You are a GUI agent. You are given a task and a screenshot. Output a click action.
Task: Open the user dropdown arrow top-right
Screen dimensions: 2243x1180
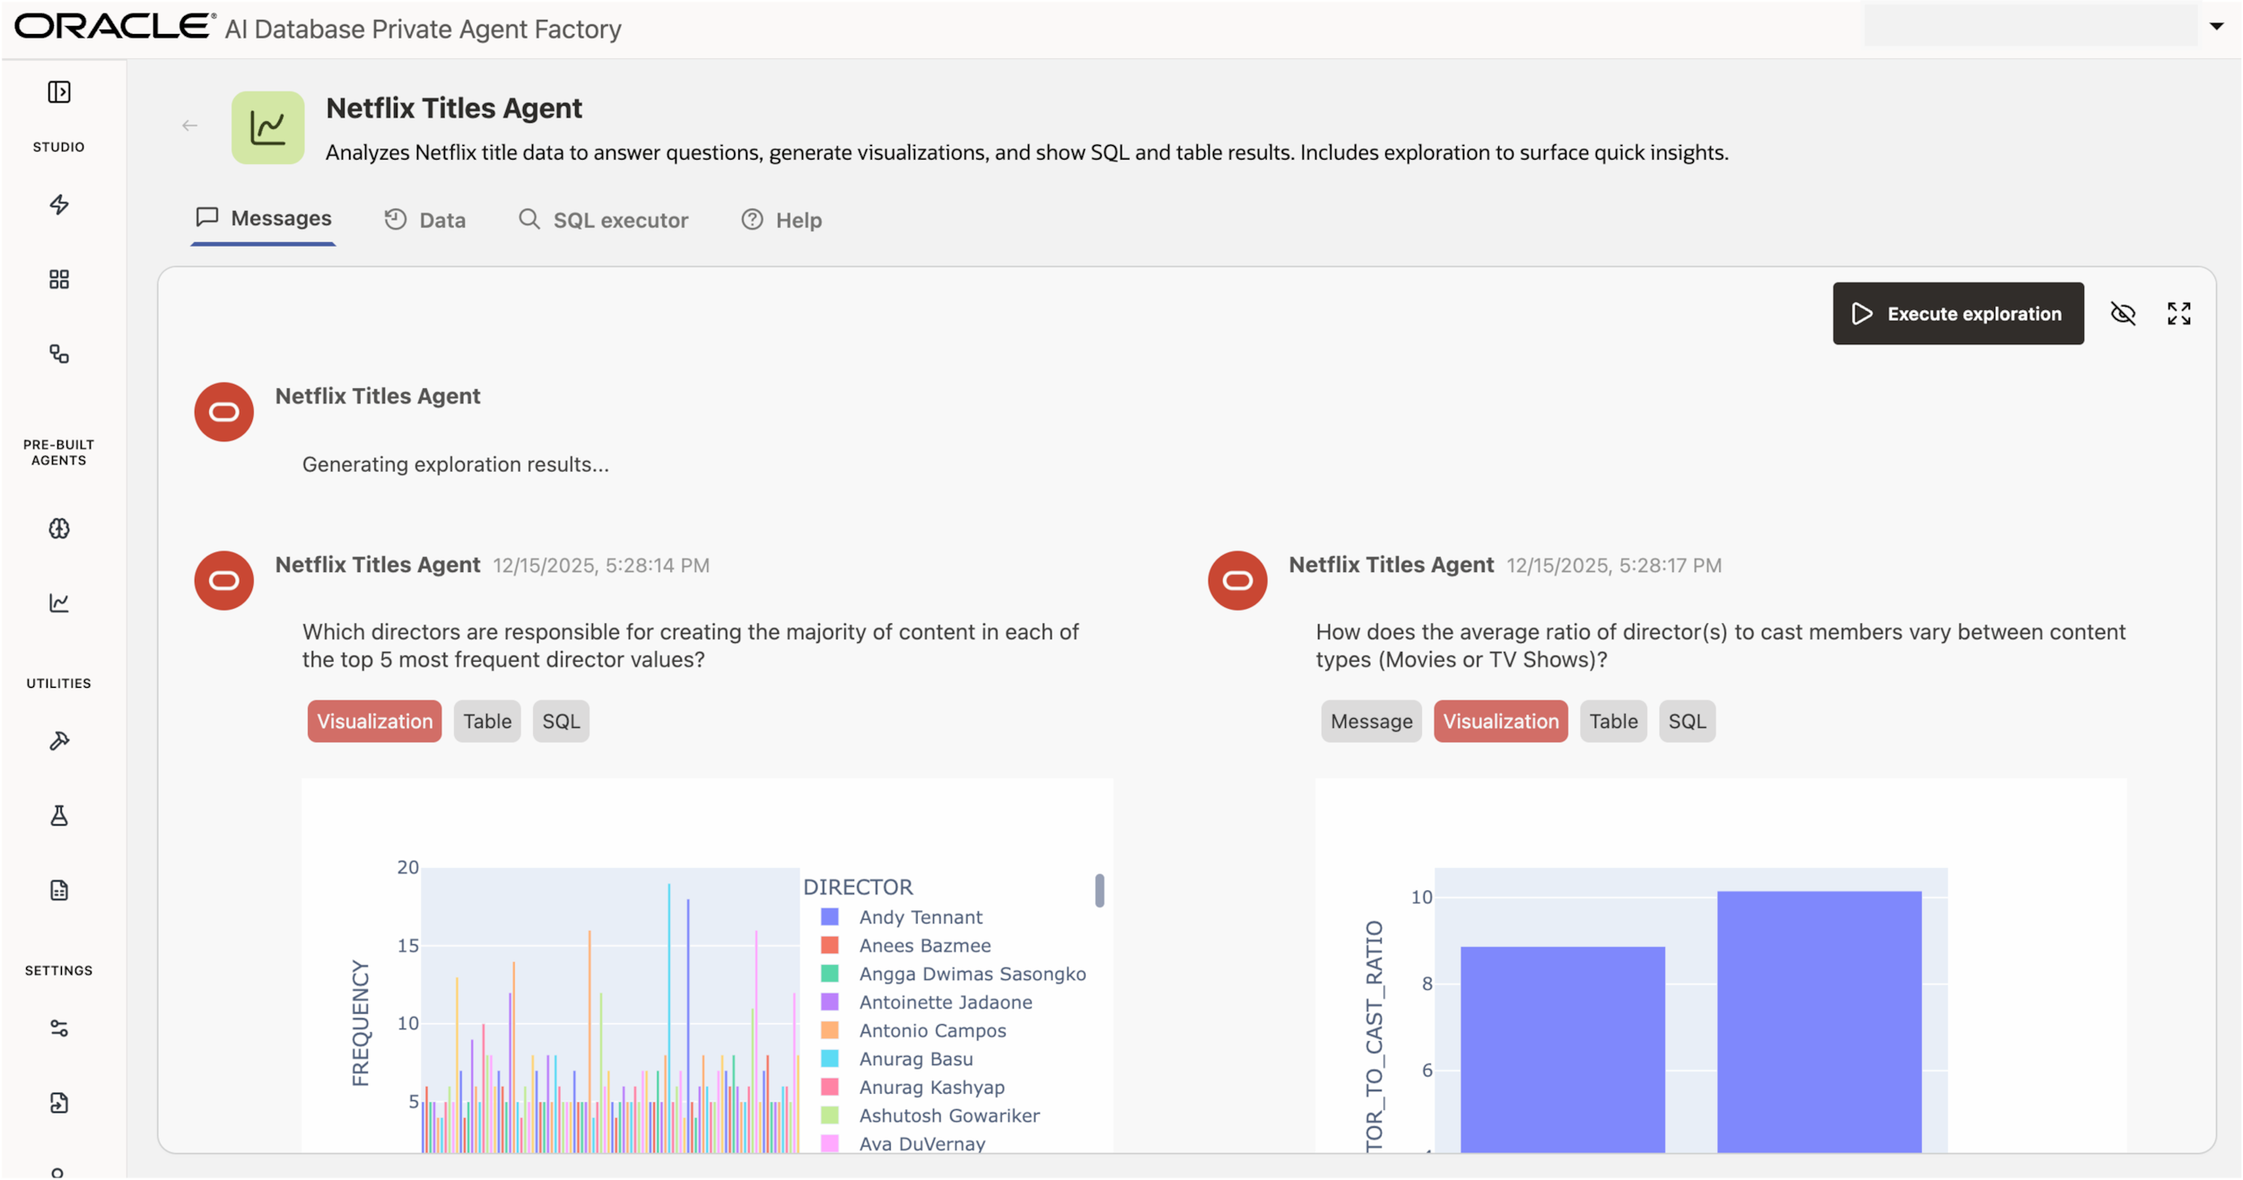(x=2216, y=26)
